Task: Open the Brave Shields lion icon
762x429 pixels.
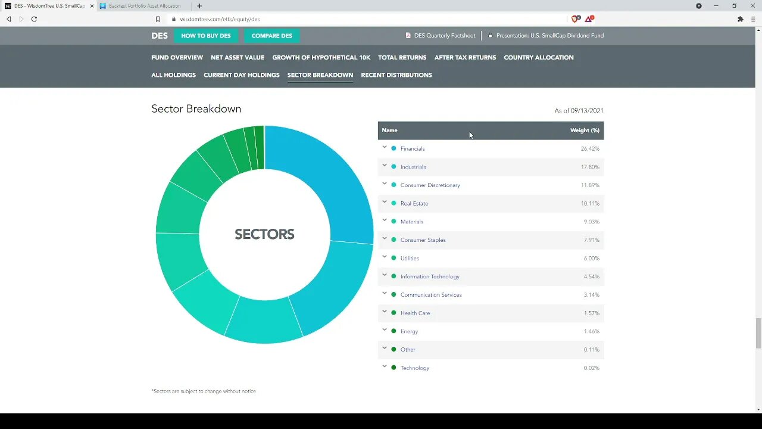Action: pyautogui.click(x=575, y=19)
